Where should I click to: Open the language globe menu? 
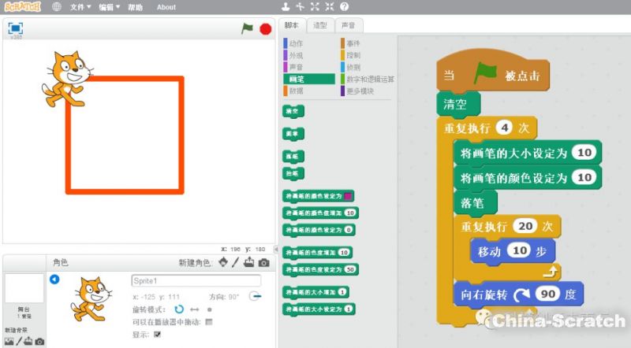57,7
